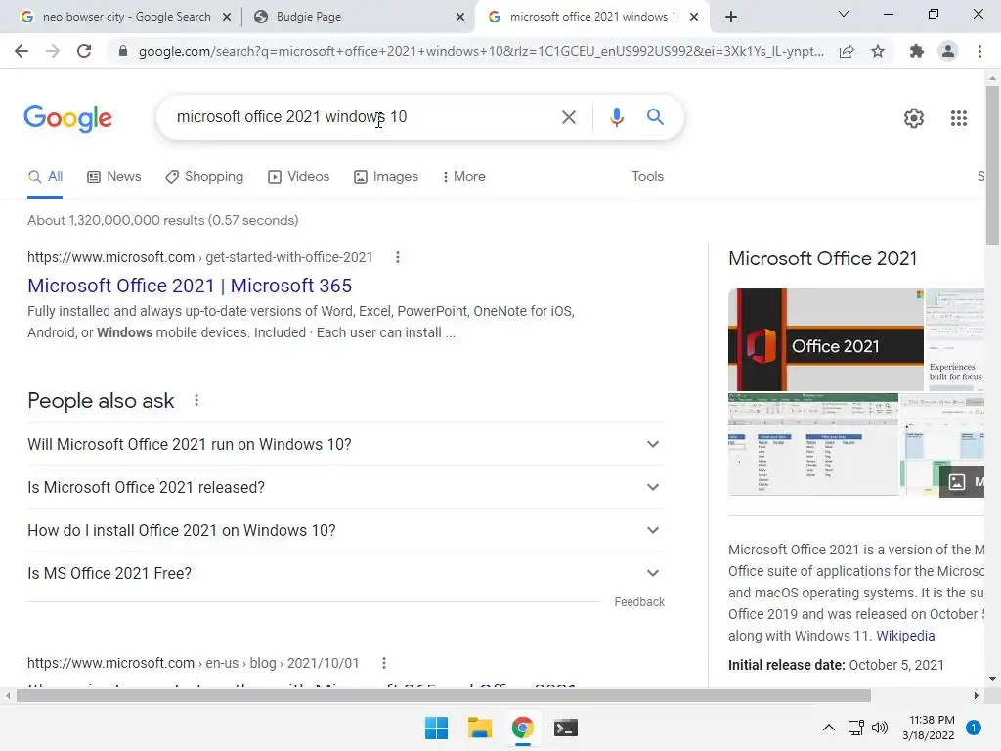
Task: Click the horizontal scrollbar thumb
Action: (444, 695)
